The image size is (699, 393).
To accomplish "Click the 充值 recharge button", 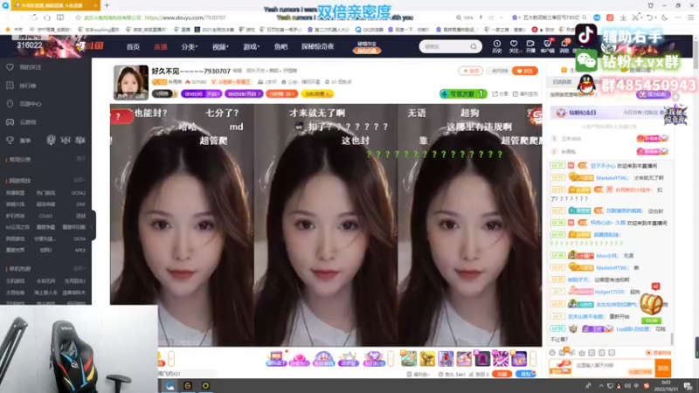I will point(502,374).
